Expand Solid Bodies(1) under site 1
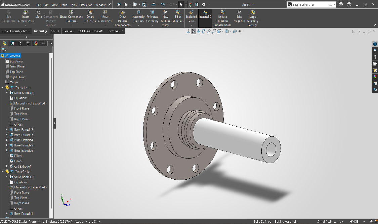Image resolution: width=378 pixels, height=224 pixels. tap(7, 93)
